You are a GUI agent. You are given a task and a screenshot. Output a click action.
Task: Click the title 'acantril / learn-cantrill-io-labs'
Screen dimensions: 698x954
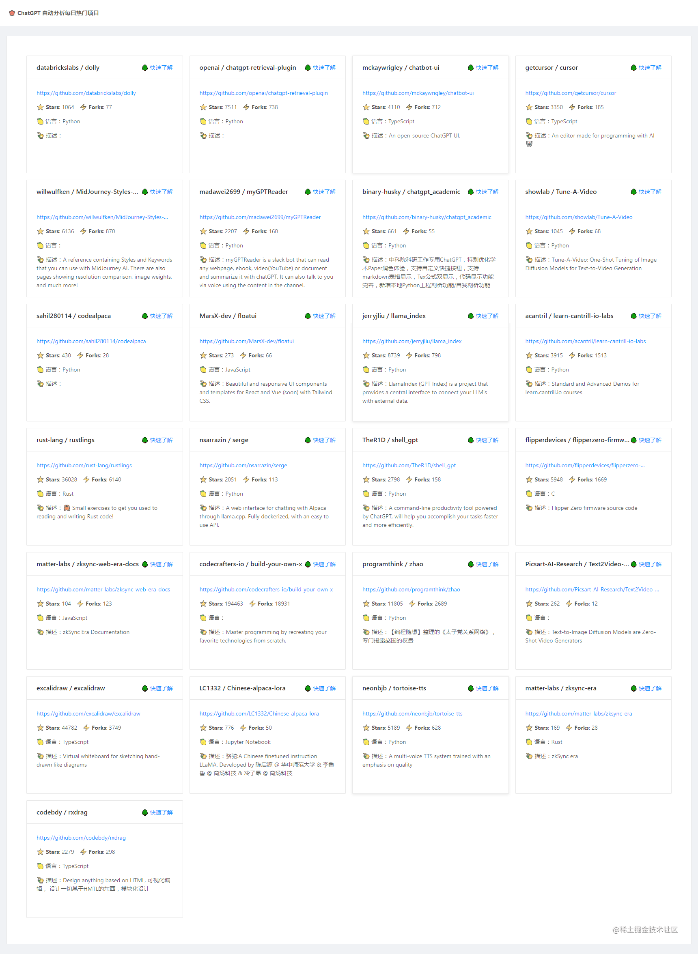coord(569,316)
